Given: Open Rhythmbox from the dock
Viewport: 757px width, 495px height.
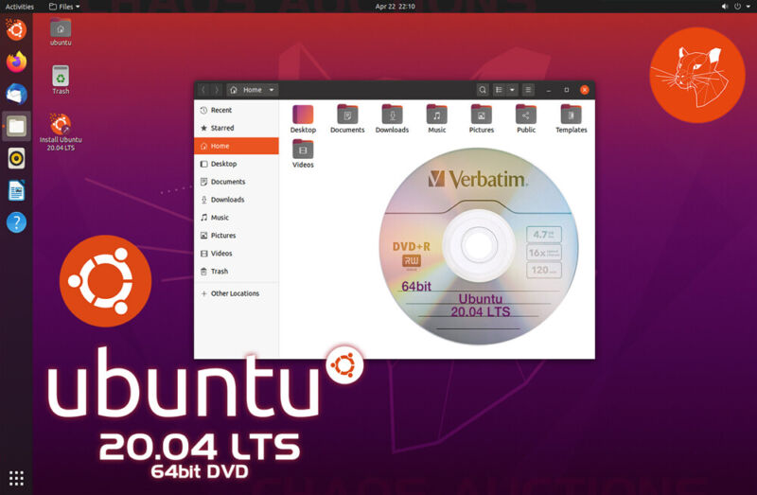Looking at the screenshot, I should pos(16,158).
